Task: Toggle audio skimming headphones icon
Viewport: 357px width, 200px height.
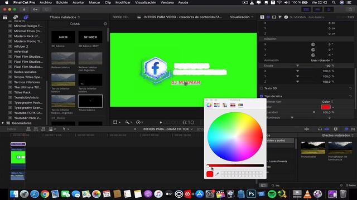Action: point(320,129)
